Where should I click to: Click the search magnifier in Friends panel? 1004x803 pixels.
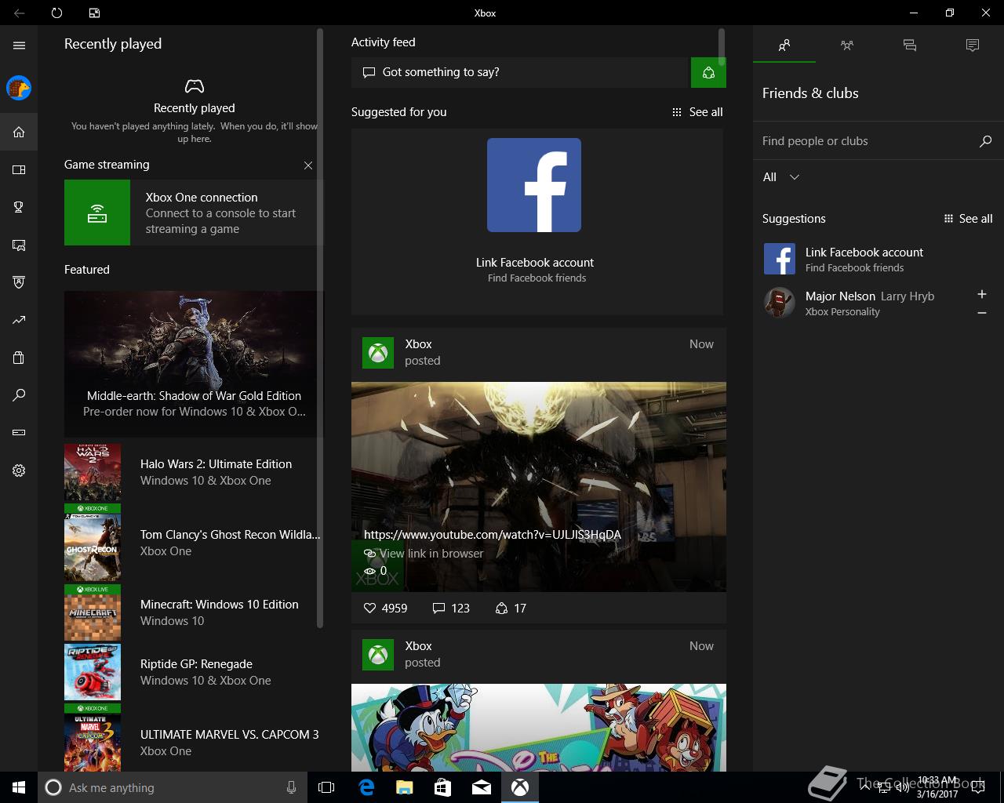986,141
